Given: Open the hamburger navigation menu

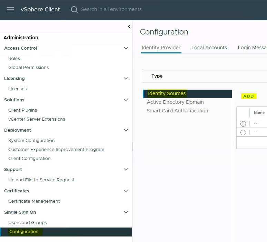Looking at the screenshot, I should tap(10, 10).
